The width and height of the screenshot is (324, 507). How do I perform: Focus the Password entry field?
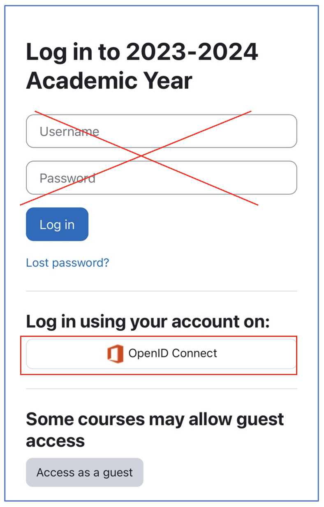coord(161,177)
